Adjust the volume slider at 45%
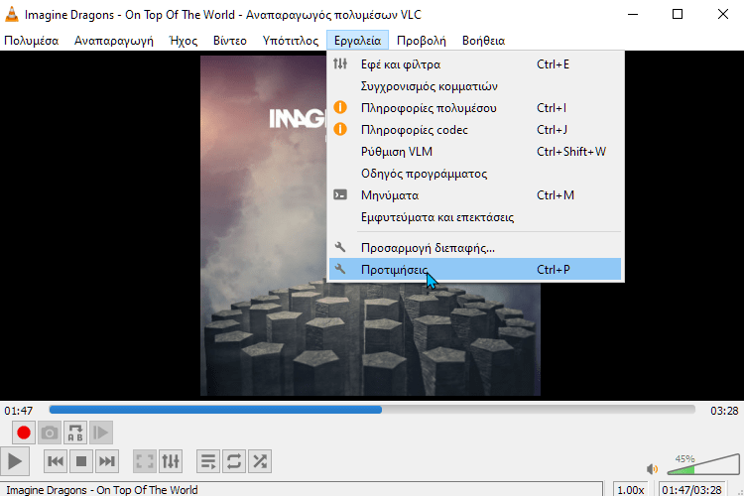The image size is (744, 496). pos(703,464)
